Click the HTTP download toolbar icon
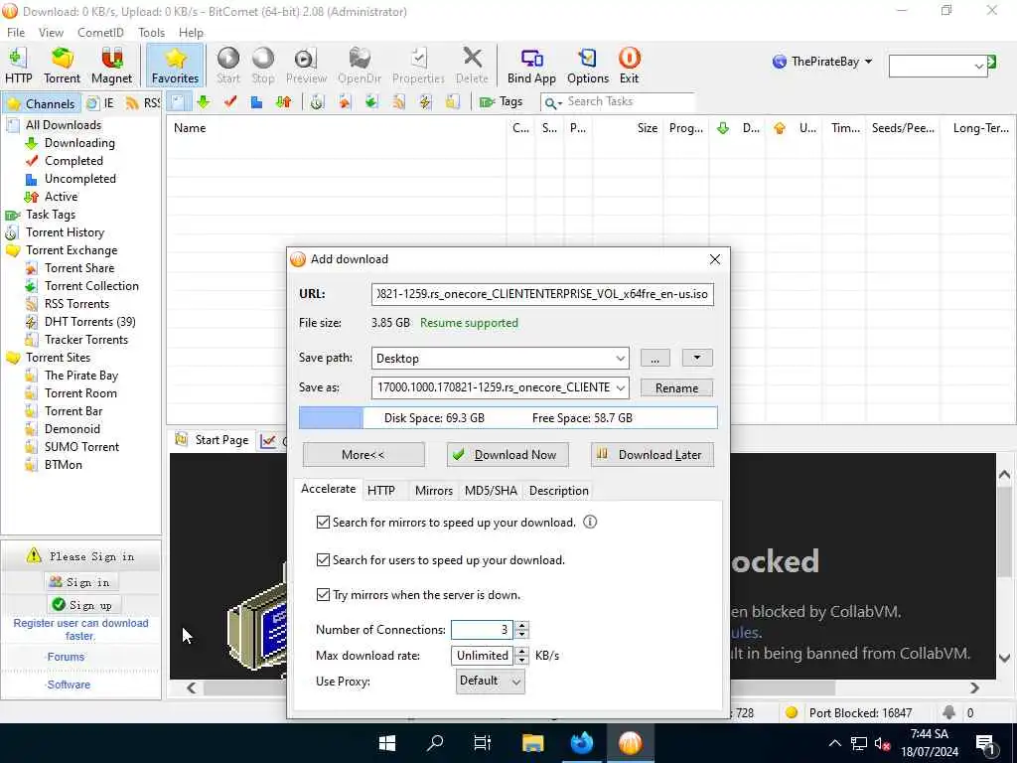The image size is (1017, 763). pyautogui.click(x=18, y=65)
